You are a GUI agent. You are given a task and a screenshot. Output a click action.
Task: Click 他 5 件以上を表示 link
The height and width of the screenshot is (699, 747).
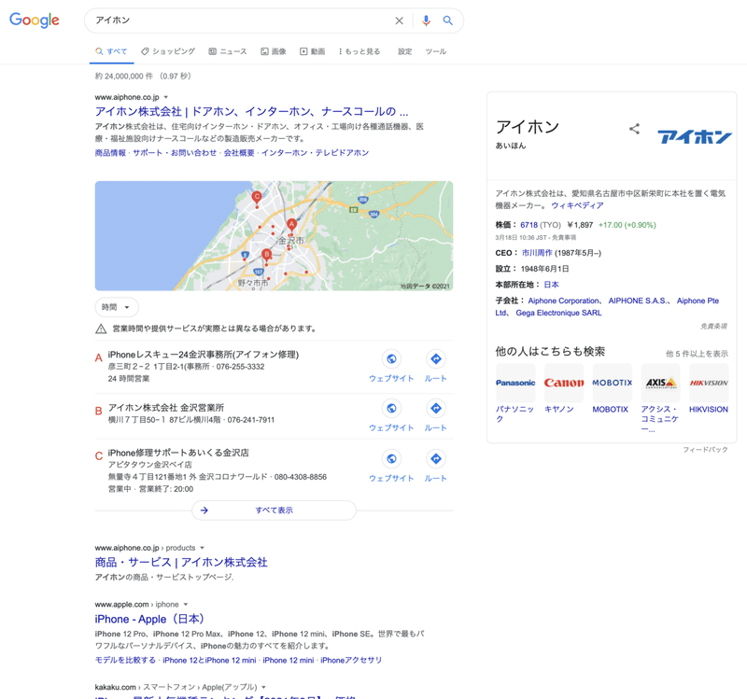[x=697, y=354]
